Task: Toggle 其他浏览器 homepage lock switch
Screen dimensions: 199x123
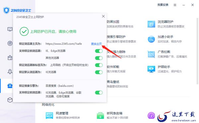Action: 99,58
